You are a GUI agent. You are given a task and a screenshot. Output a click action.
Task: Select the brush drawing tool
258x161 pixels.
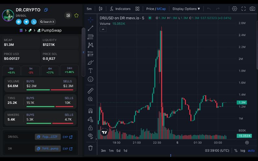(91, 62)
